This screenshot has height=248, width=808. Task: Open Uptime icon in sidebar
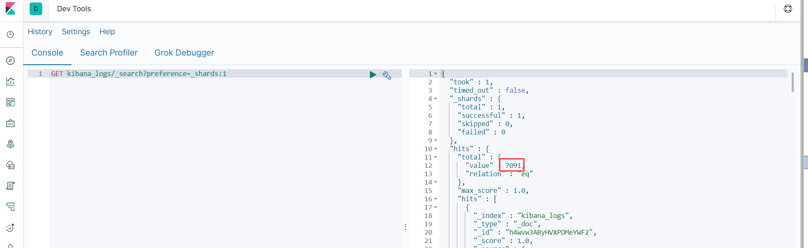[x=10, y=228]
